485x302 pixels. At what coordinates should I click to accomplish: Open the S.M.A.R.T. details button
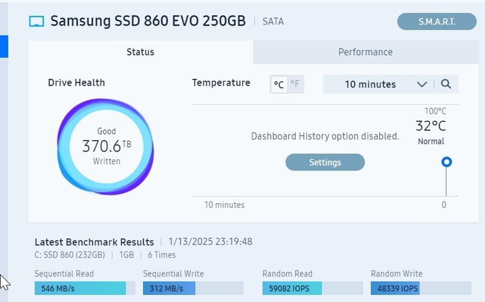436,22
